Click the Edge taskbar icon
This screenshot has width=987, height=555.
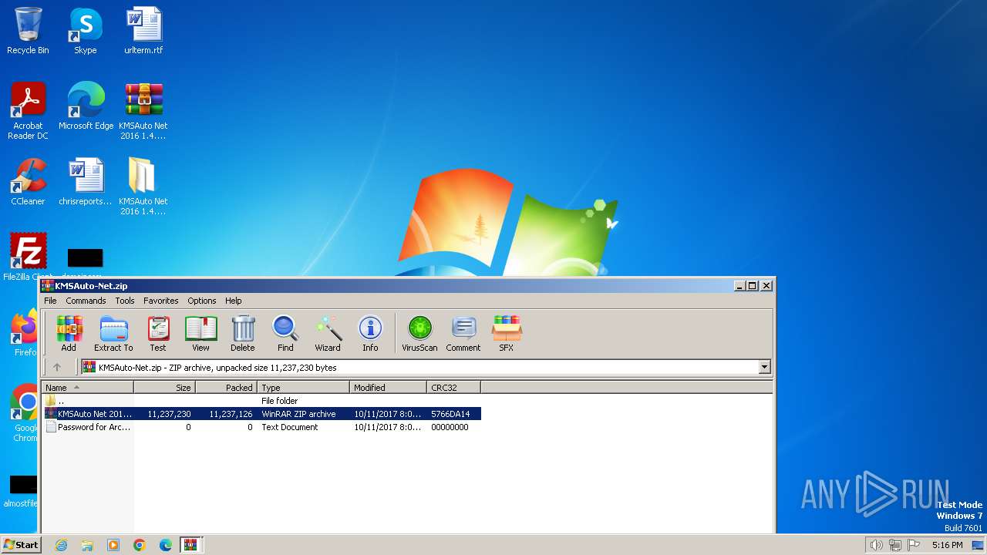pos(165,545)
